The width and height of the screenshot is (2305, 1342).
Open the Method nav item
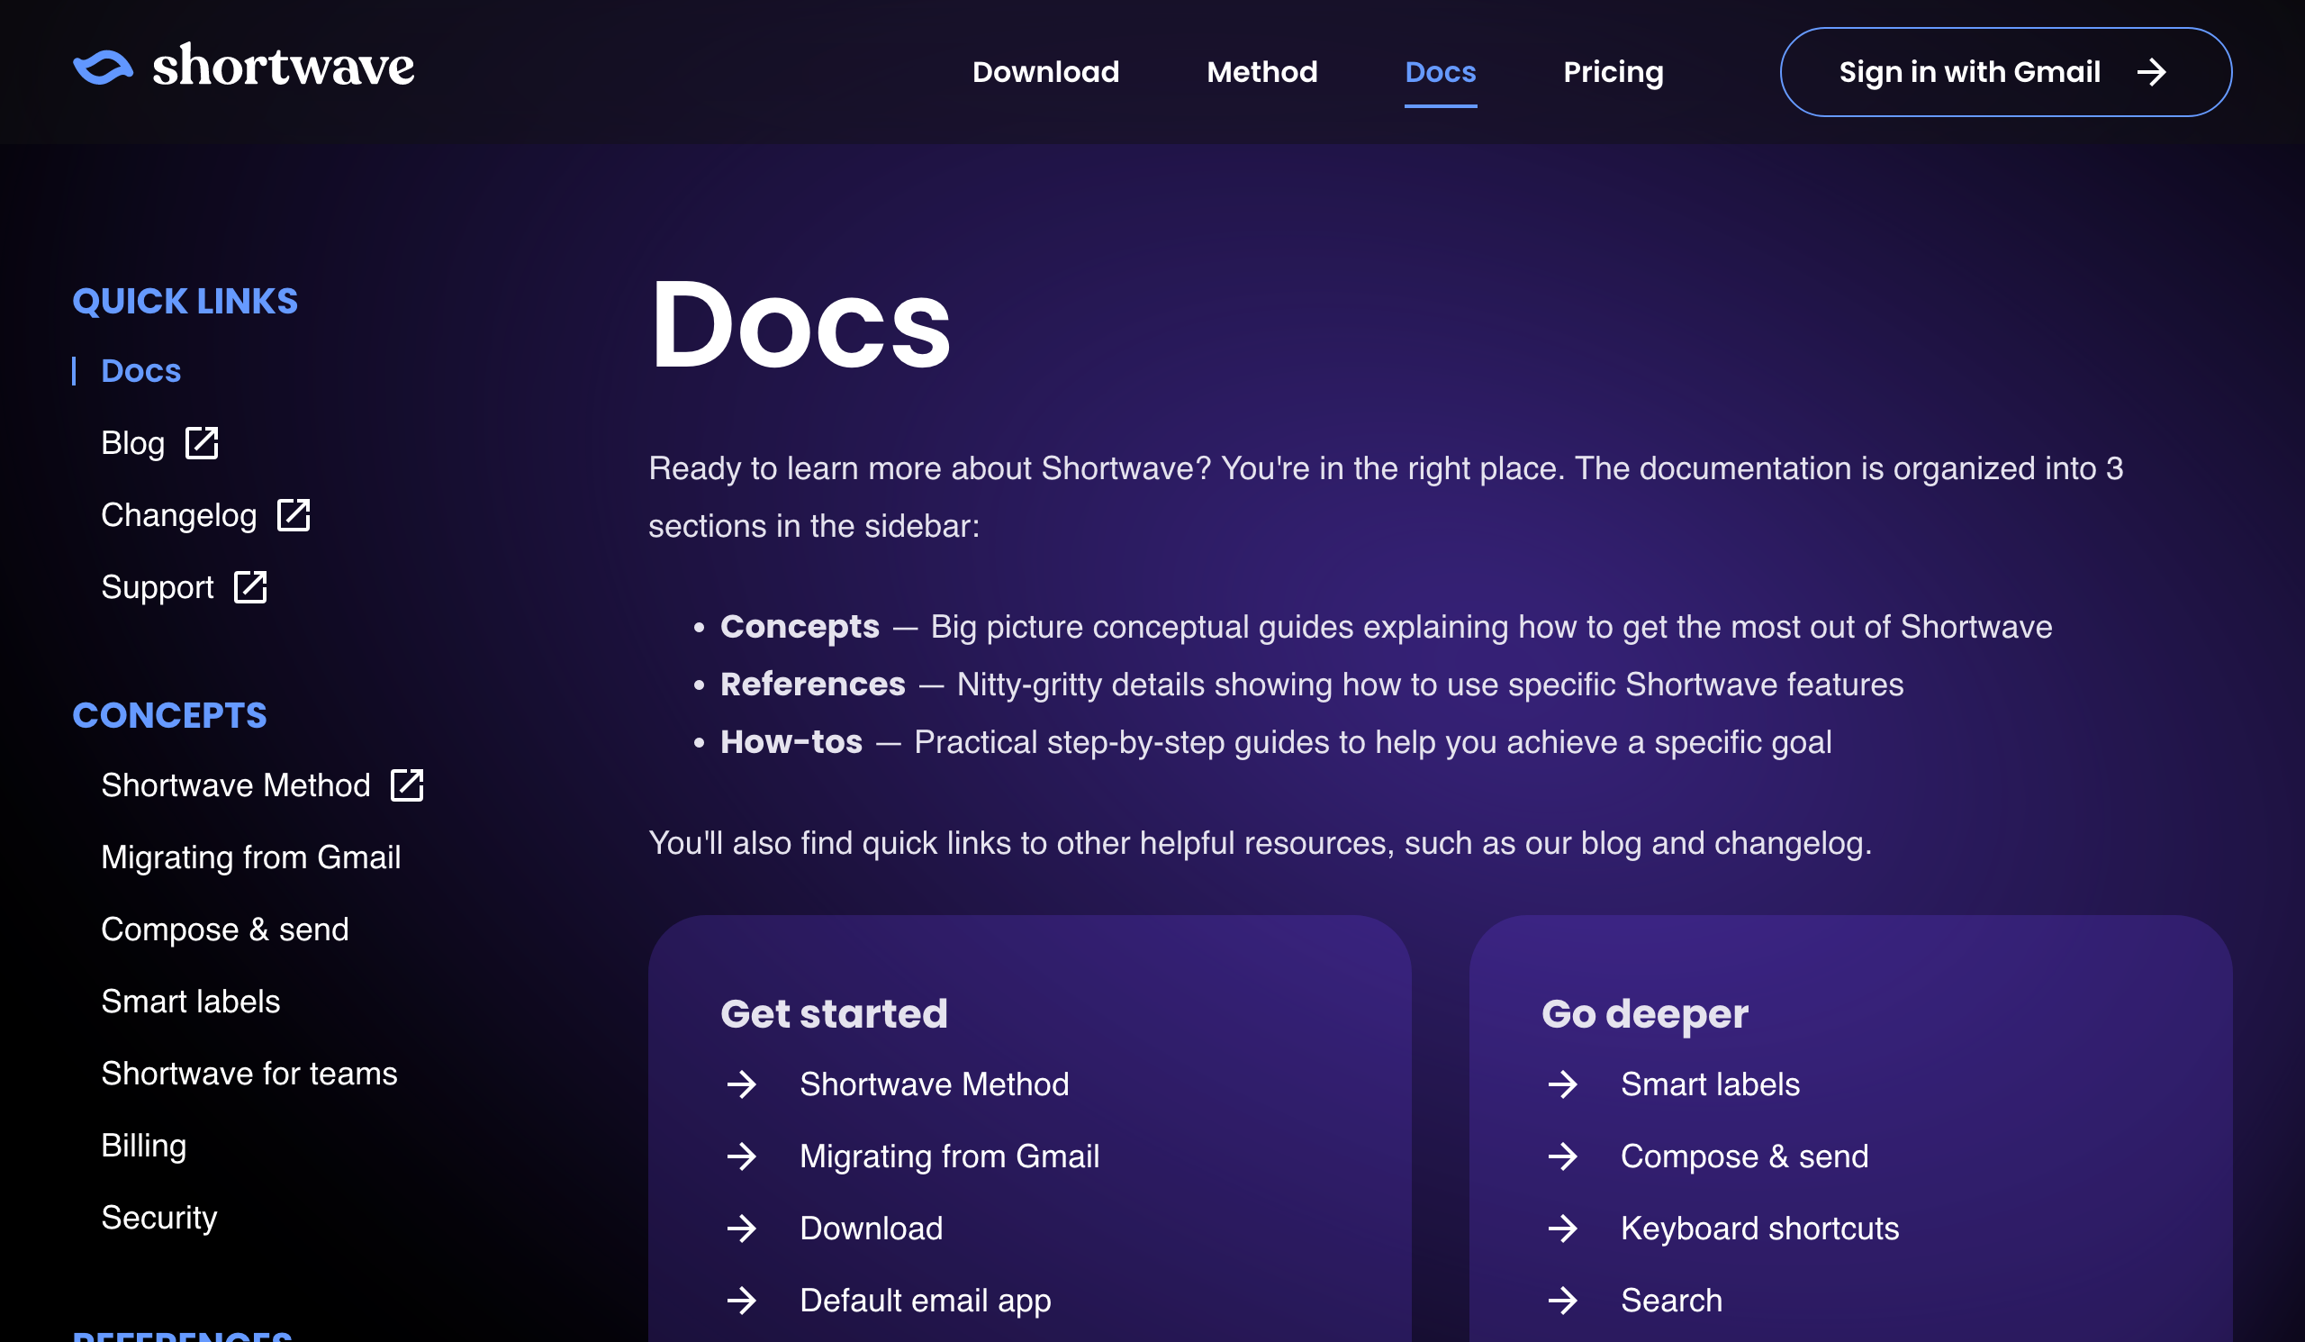pos(1261,71)
